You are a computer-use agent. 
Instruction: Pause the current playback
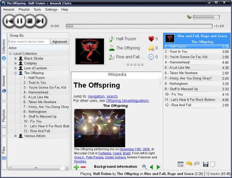coord(19,21)
